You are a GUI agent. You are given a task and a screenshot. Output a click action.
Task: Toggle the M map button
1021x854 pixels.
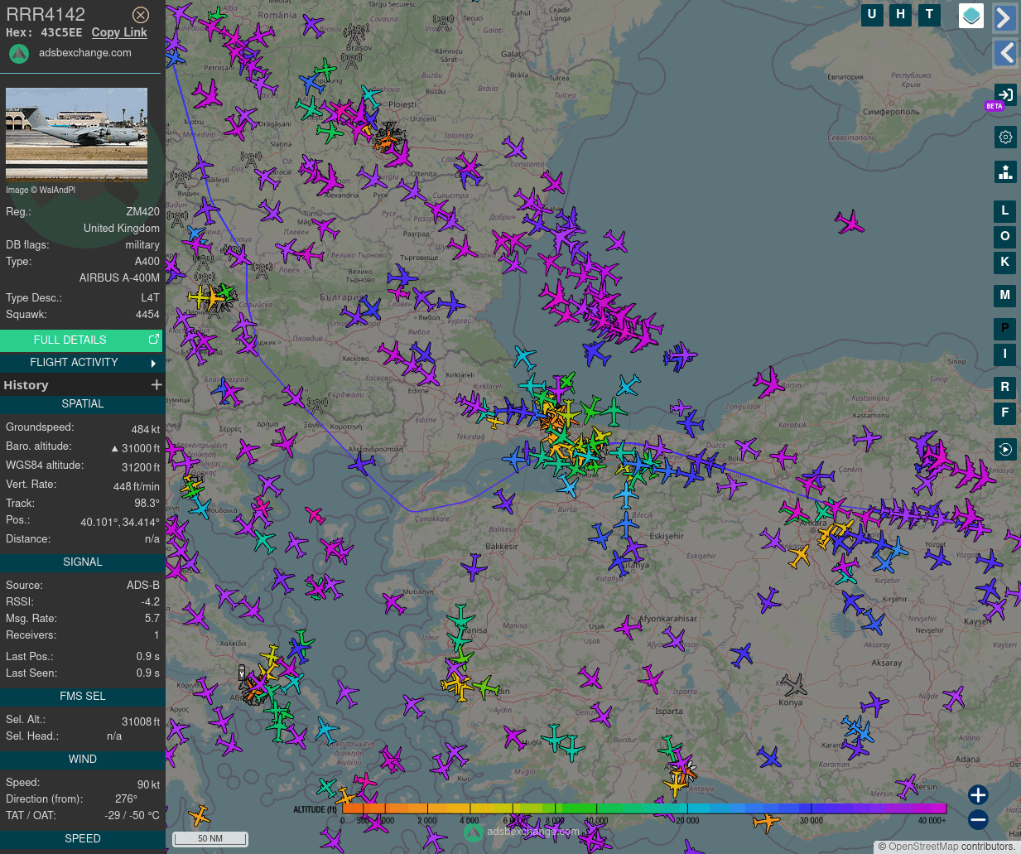tap(1005, 296)
